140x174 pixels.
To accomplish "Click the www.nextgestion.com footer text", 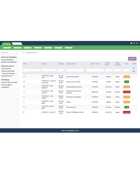I will coord(70,130).
